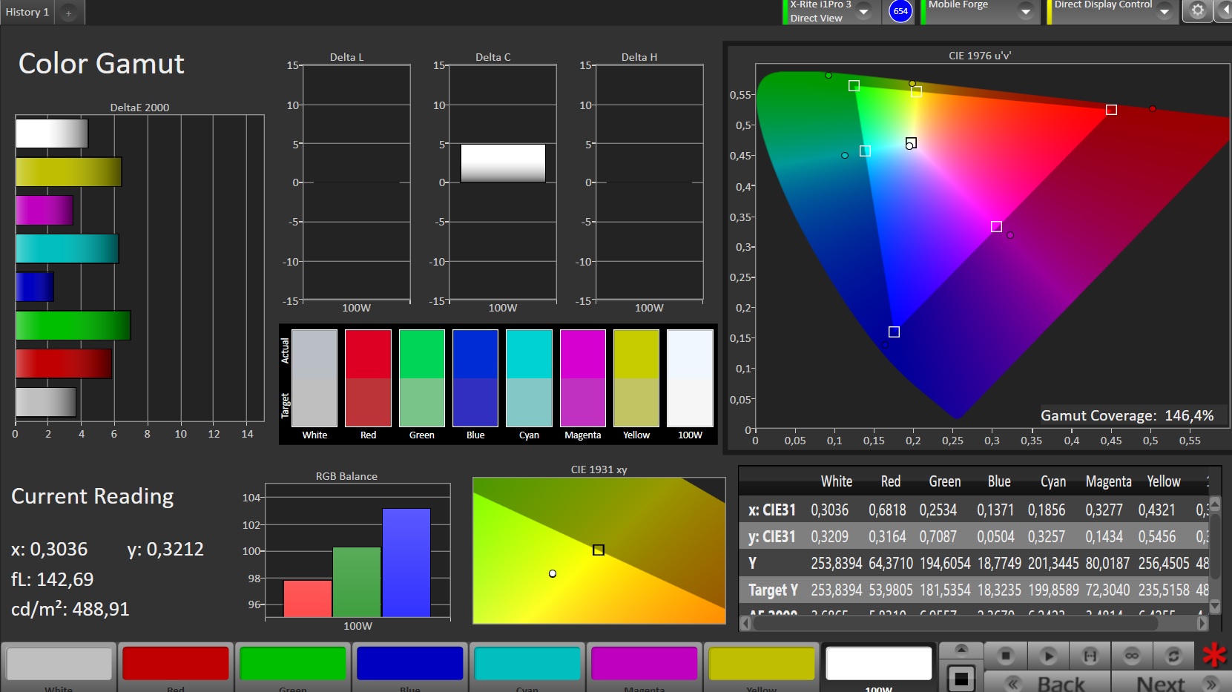Click the data table horizontal scrollbar

point(955,624)
